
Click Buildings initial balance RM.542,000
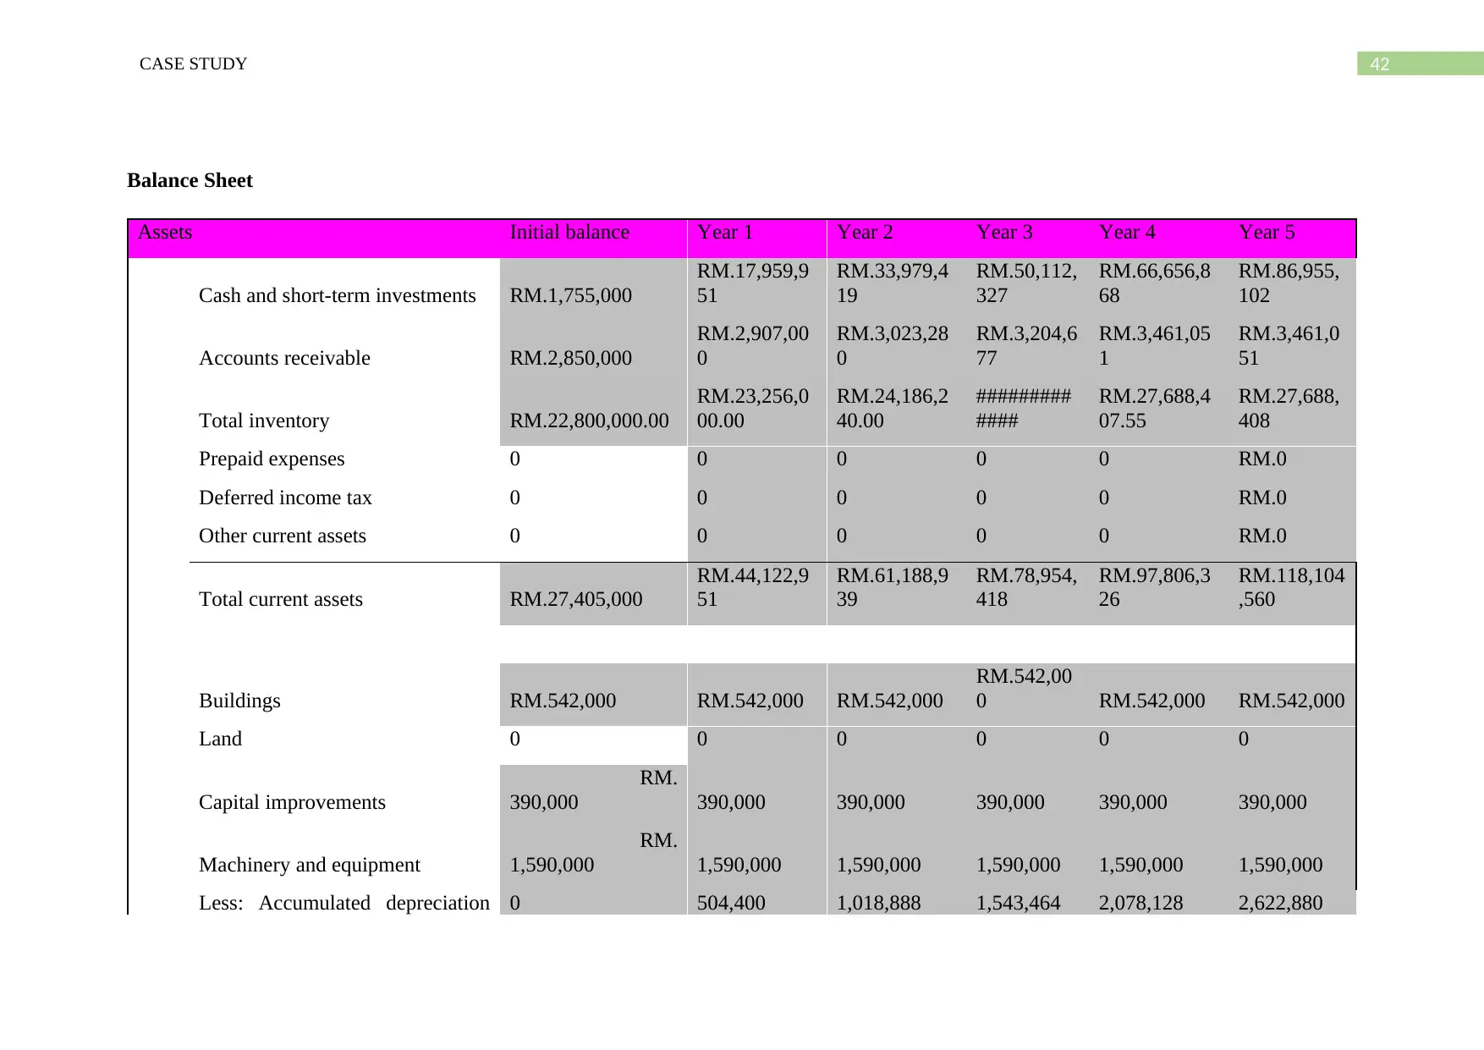563,701
